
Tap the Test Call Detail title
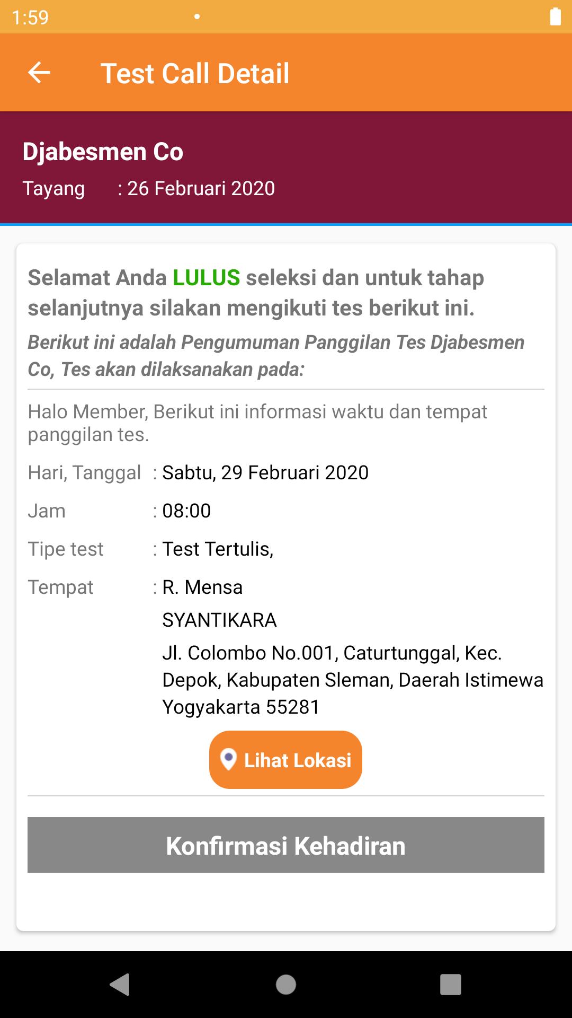195,73
